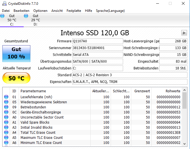Click the attribute list scrollbar thumb
Viewport: 190px width, 149px height.
coord(184,100)
